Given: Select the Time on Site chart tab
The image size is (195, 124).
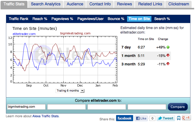Looking at the screenshot, I should (139, 19).
